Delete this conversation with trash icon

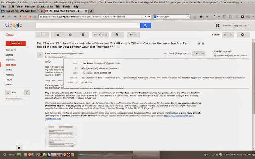83,35
